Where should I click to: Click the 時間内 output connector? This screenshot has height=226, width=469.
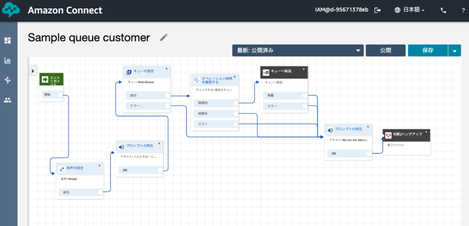235,103
